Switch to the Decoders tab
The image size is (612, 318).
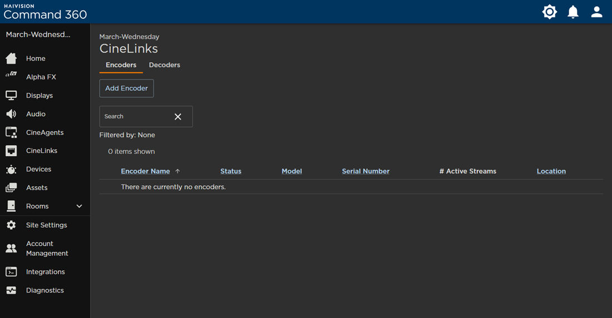pos(164,65)
